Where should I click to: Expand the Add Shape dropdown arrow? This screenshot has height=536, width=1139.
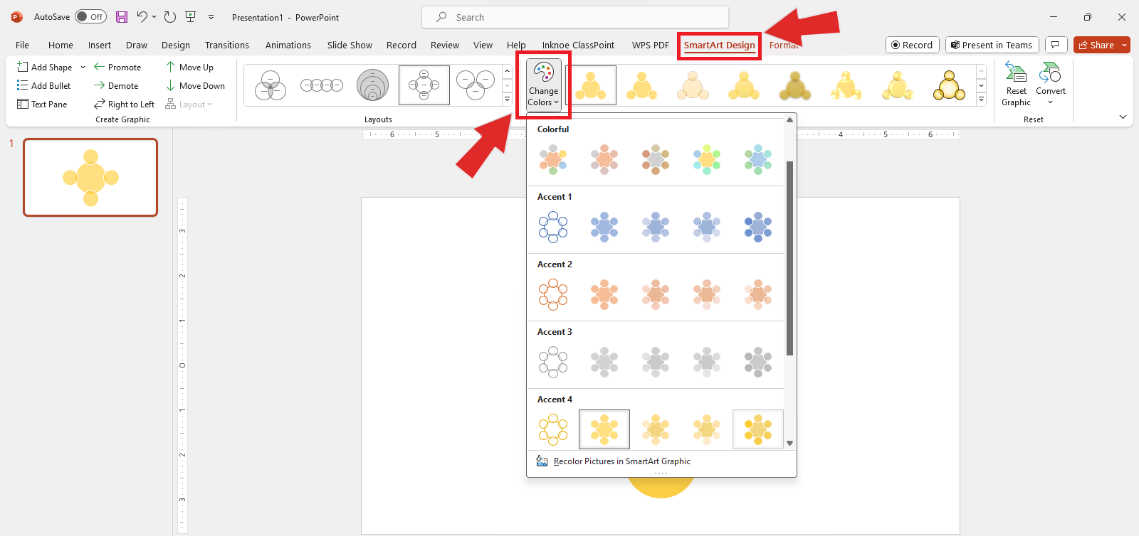(83, 68)
